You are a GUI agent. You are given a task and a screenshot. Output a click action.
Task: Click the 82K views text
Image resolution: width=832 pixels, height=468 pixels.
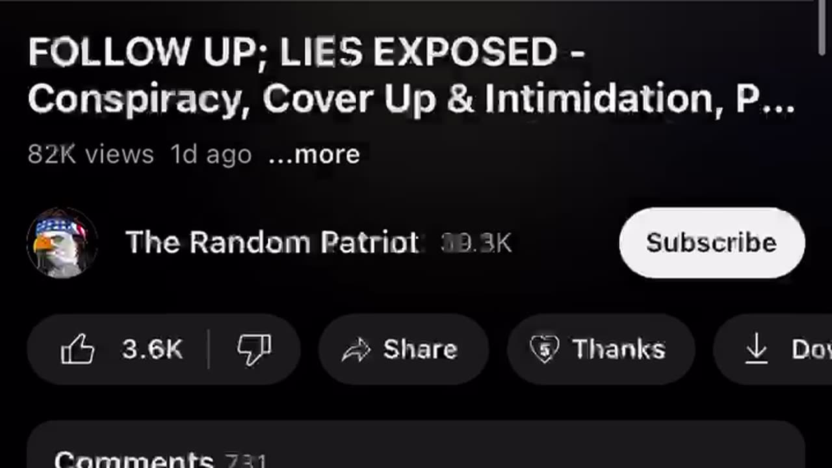pyautogui.click(x=90, y=155)
